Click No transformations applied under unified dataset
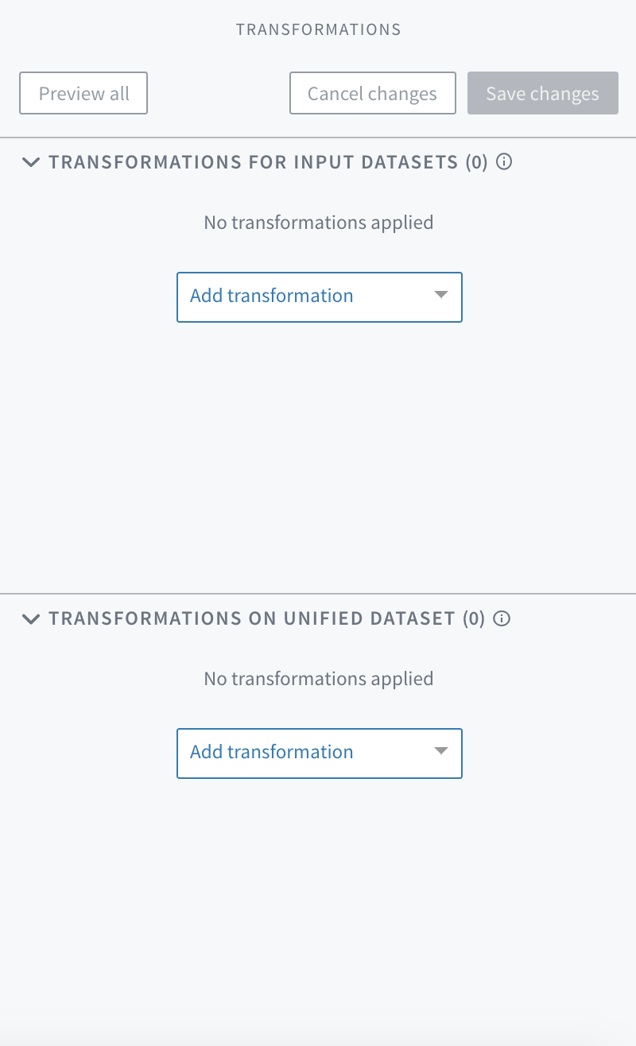Image resolution: width=636 pixels, height=1046 pixels. 318,679
